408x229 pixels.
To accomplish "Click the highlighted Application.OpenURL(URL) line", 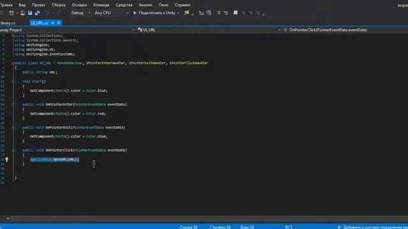I will click(54, 160).
